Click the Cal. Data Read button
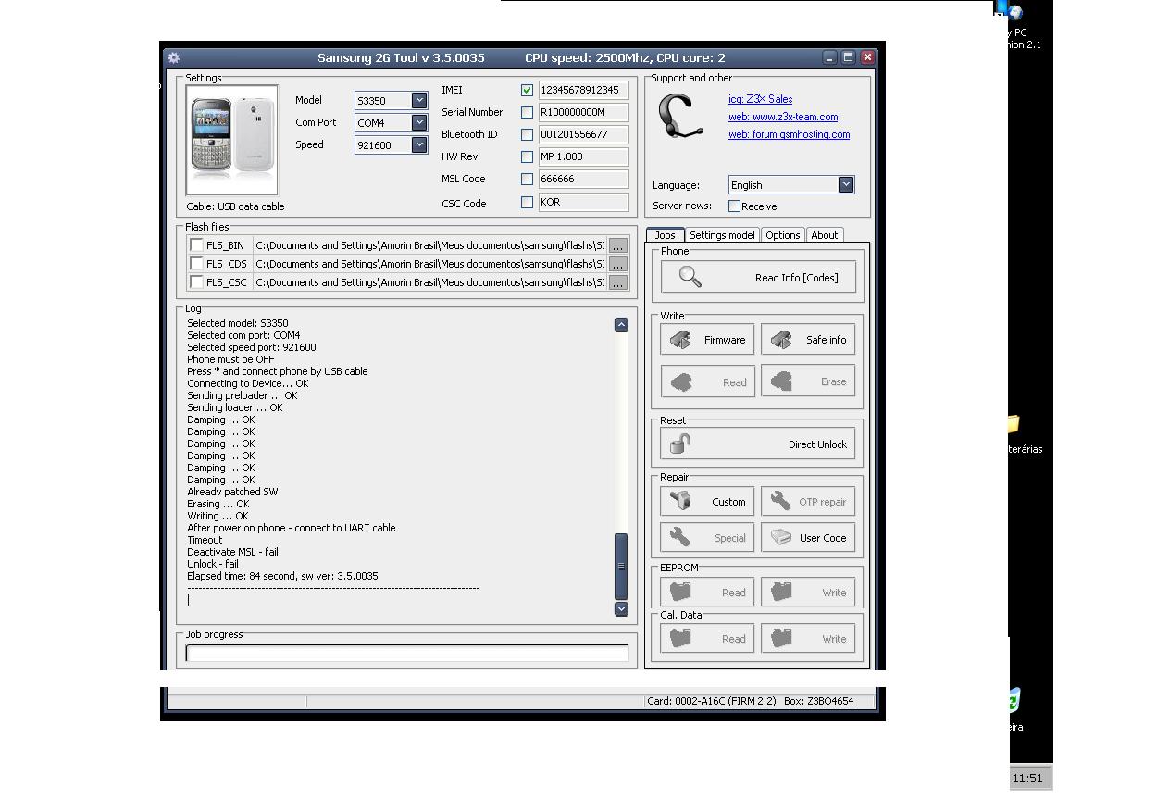The width and height of the screenshot is (1157, 800). tap(707, 638)
